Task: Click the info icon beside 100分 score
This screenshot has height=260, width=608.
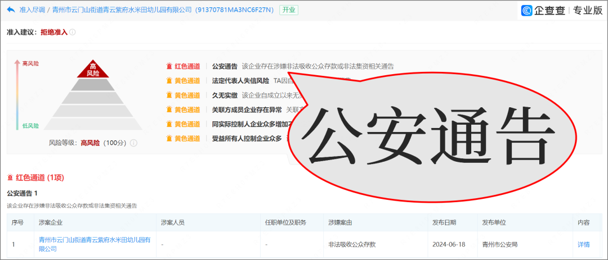Action: pyautogui.click(x=133, y=143)
